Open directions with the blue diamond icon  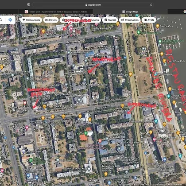tap(10, 19)
